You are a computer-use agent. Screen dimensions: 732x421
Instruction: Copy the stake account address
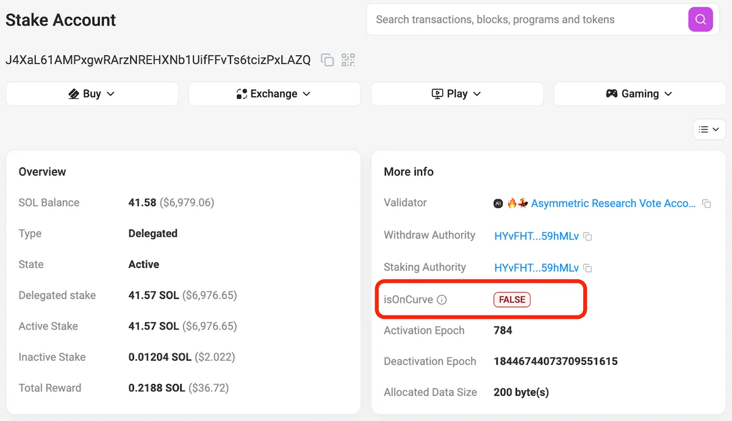coord(328,60)
